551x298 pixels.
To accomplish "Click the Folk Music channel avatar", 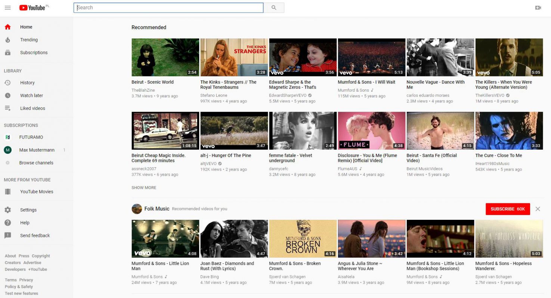I will coord(137,209).
